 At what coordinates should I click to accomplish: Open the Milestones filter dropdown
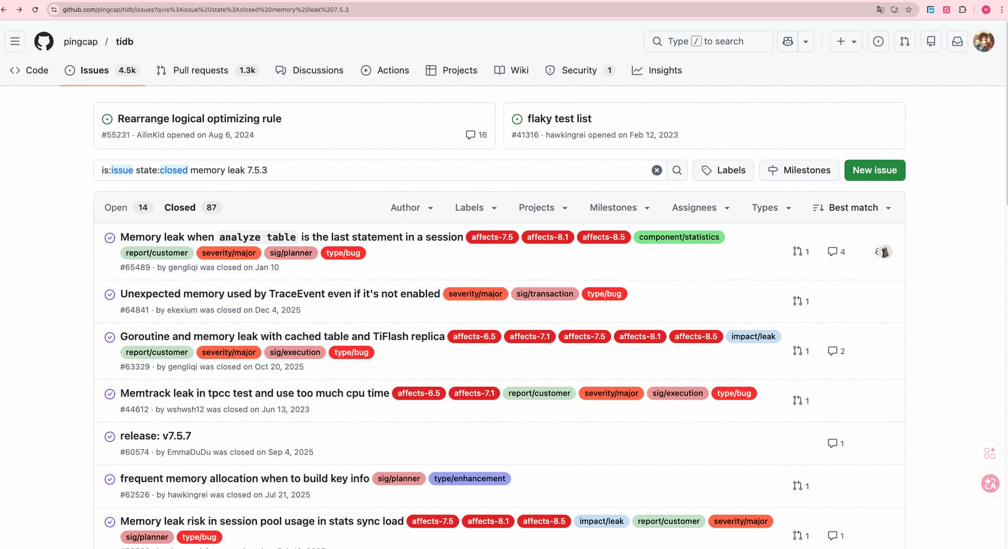tap(619, 208)
